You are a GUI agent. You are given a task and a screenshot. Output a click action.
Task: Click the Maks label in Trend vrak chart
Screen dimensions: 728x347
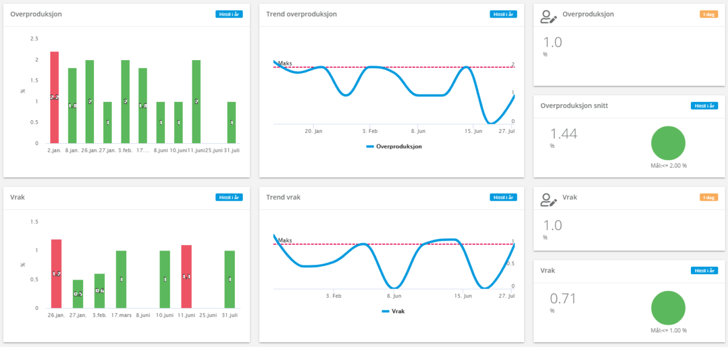point(285,240)
